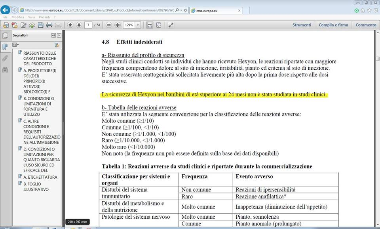Click the Create PDF toolbar icon
The image size is (380, 229).
click(15, 25)
